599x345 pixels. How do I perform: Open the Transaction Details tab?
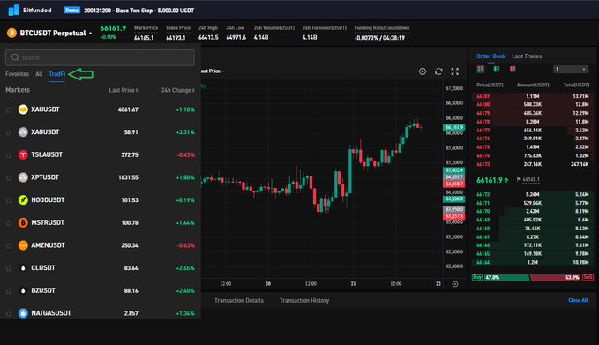tap(239, 300)
